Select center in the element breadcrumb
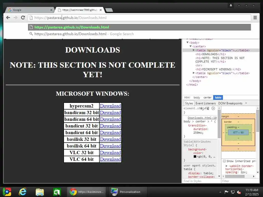 tap(208, 97)
